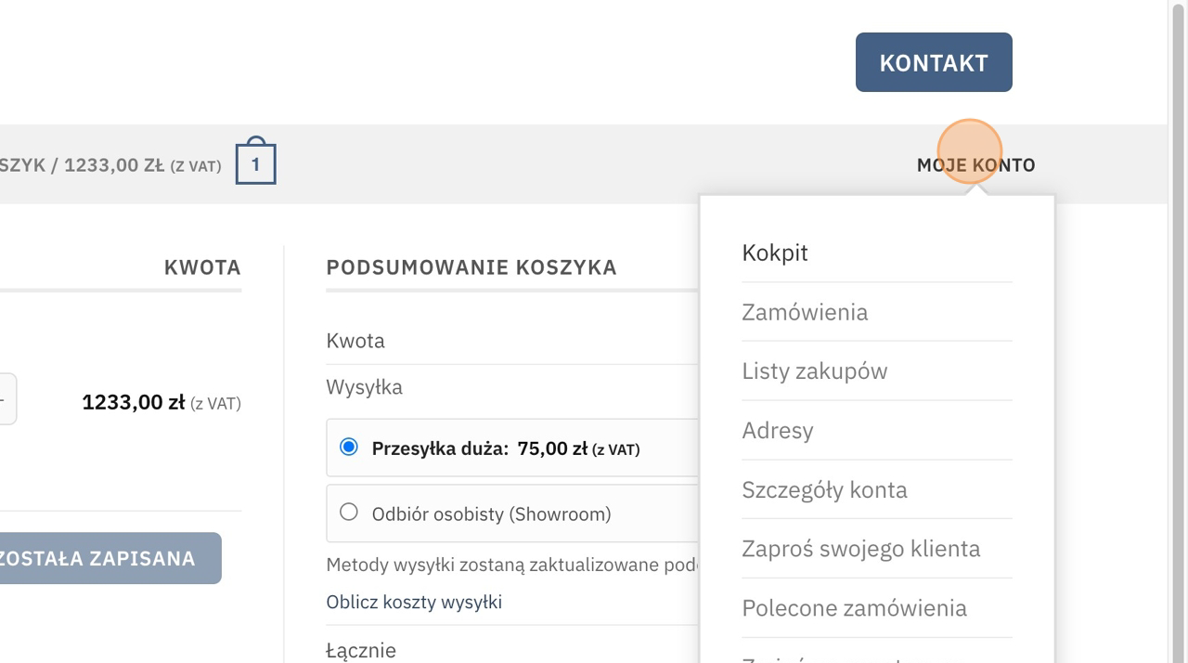This screenshot has width=1188, height=663.
Task: Select Przesyłka duża shipping radio button
Action: point(349,448)
